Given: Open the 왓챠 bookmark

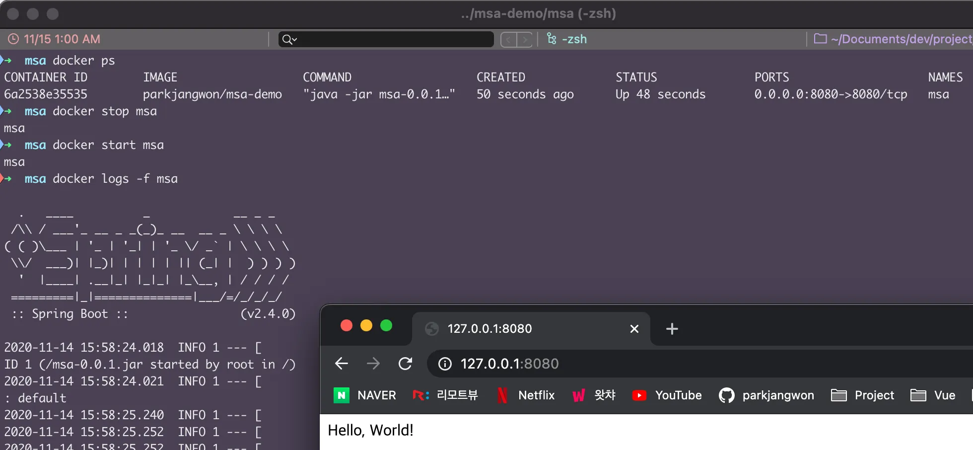Looking at the screenshot, I should click(x=594, y=395).
